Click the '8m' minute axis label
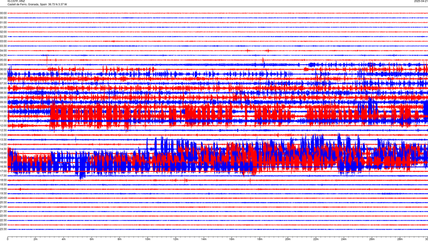The image size is (428, 241). [x=119, y=239]
